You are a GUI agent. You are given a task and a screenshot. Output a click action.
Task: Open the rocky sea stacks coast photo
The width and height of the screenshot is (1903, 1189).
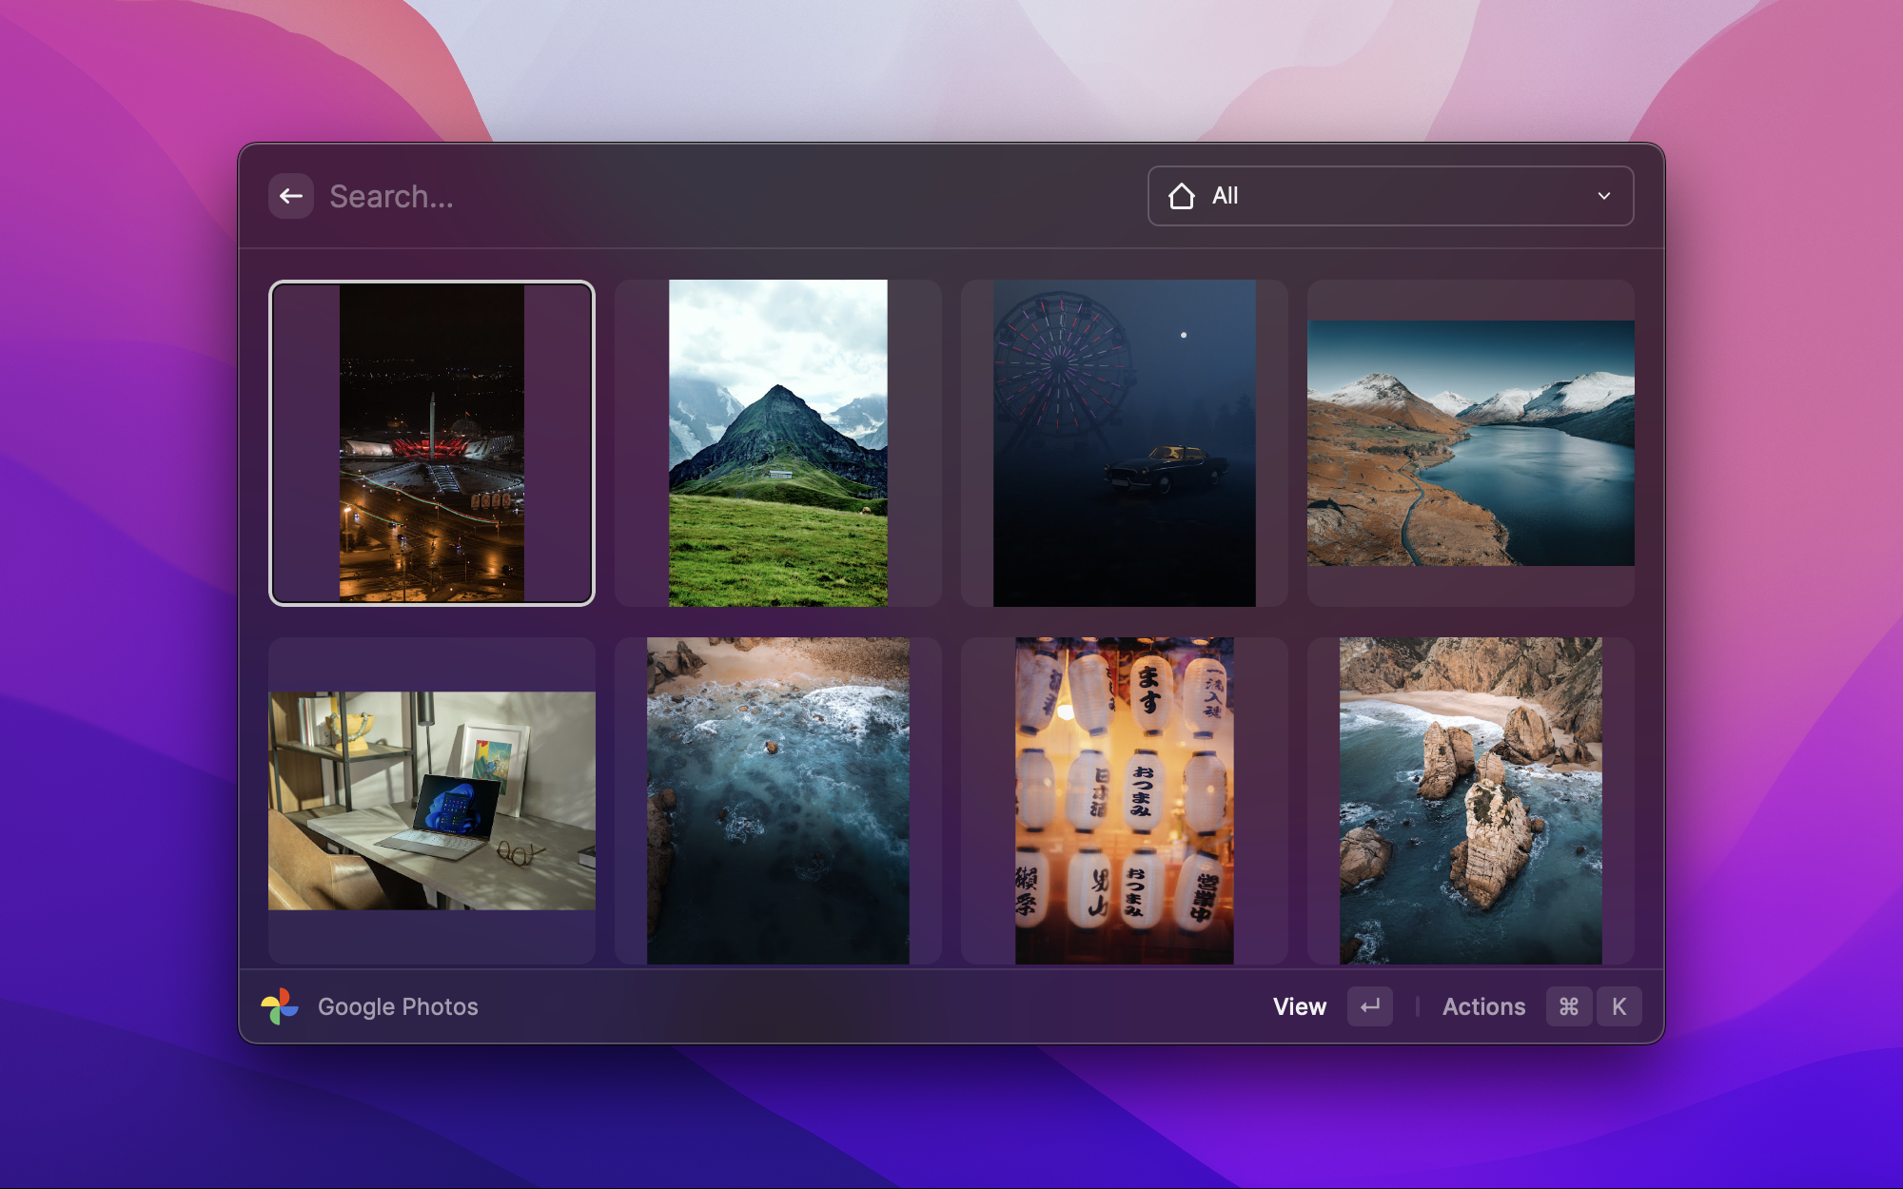pos(1470,801)
